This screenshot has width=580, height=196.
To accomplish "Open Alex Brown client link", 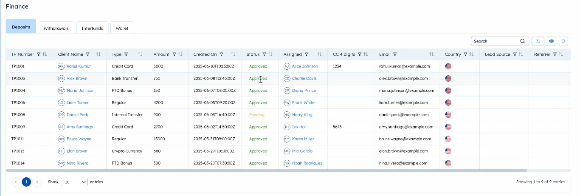I will (x=77, y=78).
